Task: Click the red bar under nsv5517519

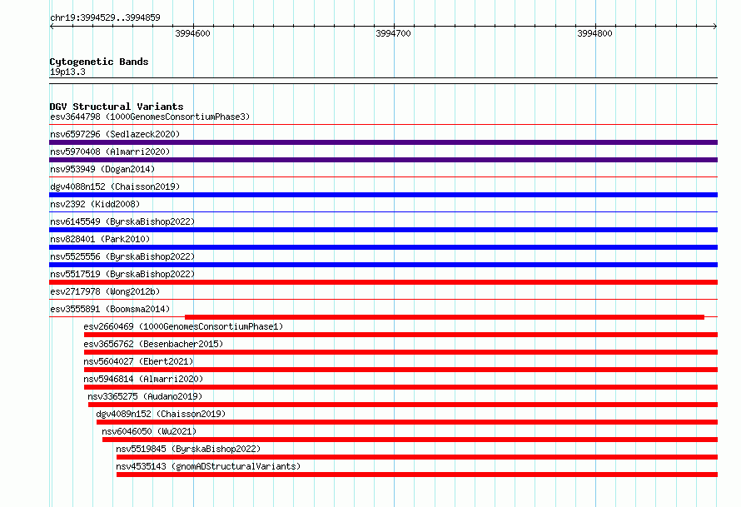Action: click(383, 282)
